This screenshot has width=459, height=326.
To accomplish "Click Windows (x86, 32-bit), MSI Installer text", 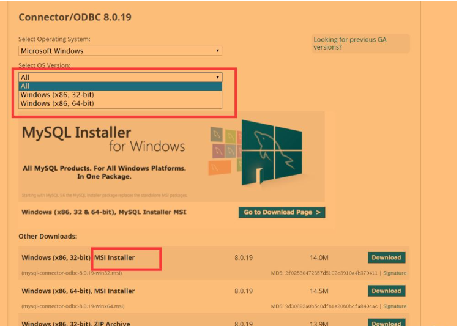I will click(x=78, y=257).
